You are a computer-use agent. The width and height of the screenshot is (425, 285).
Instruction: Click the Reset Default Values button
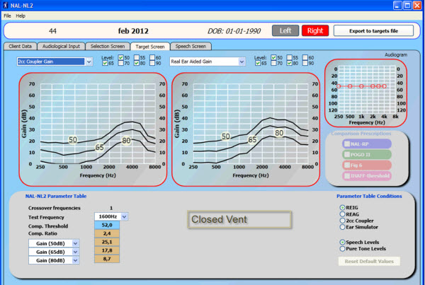(x=369, y=261)
